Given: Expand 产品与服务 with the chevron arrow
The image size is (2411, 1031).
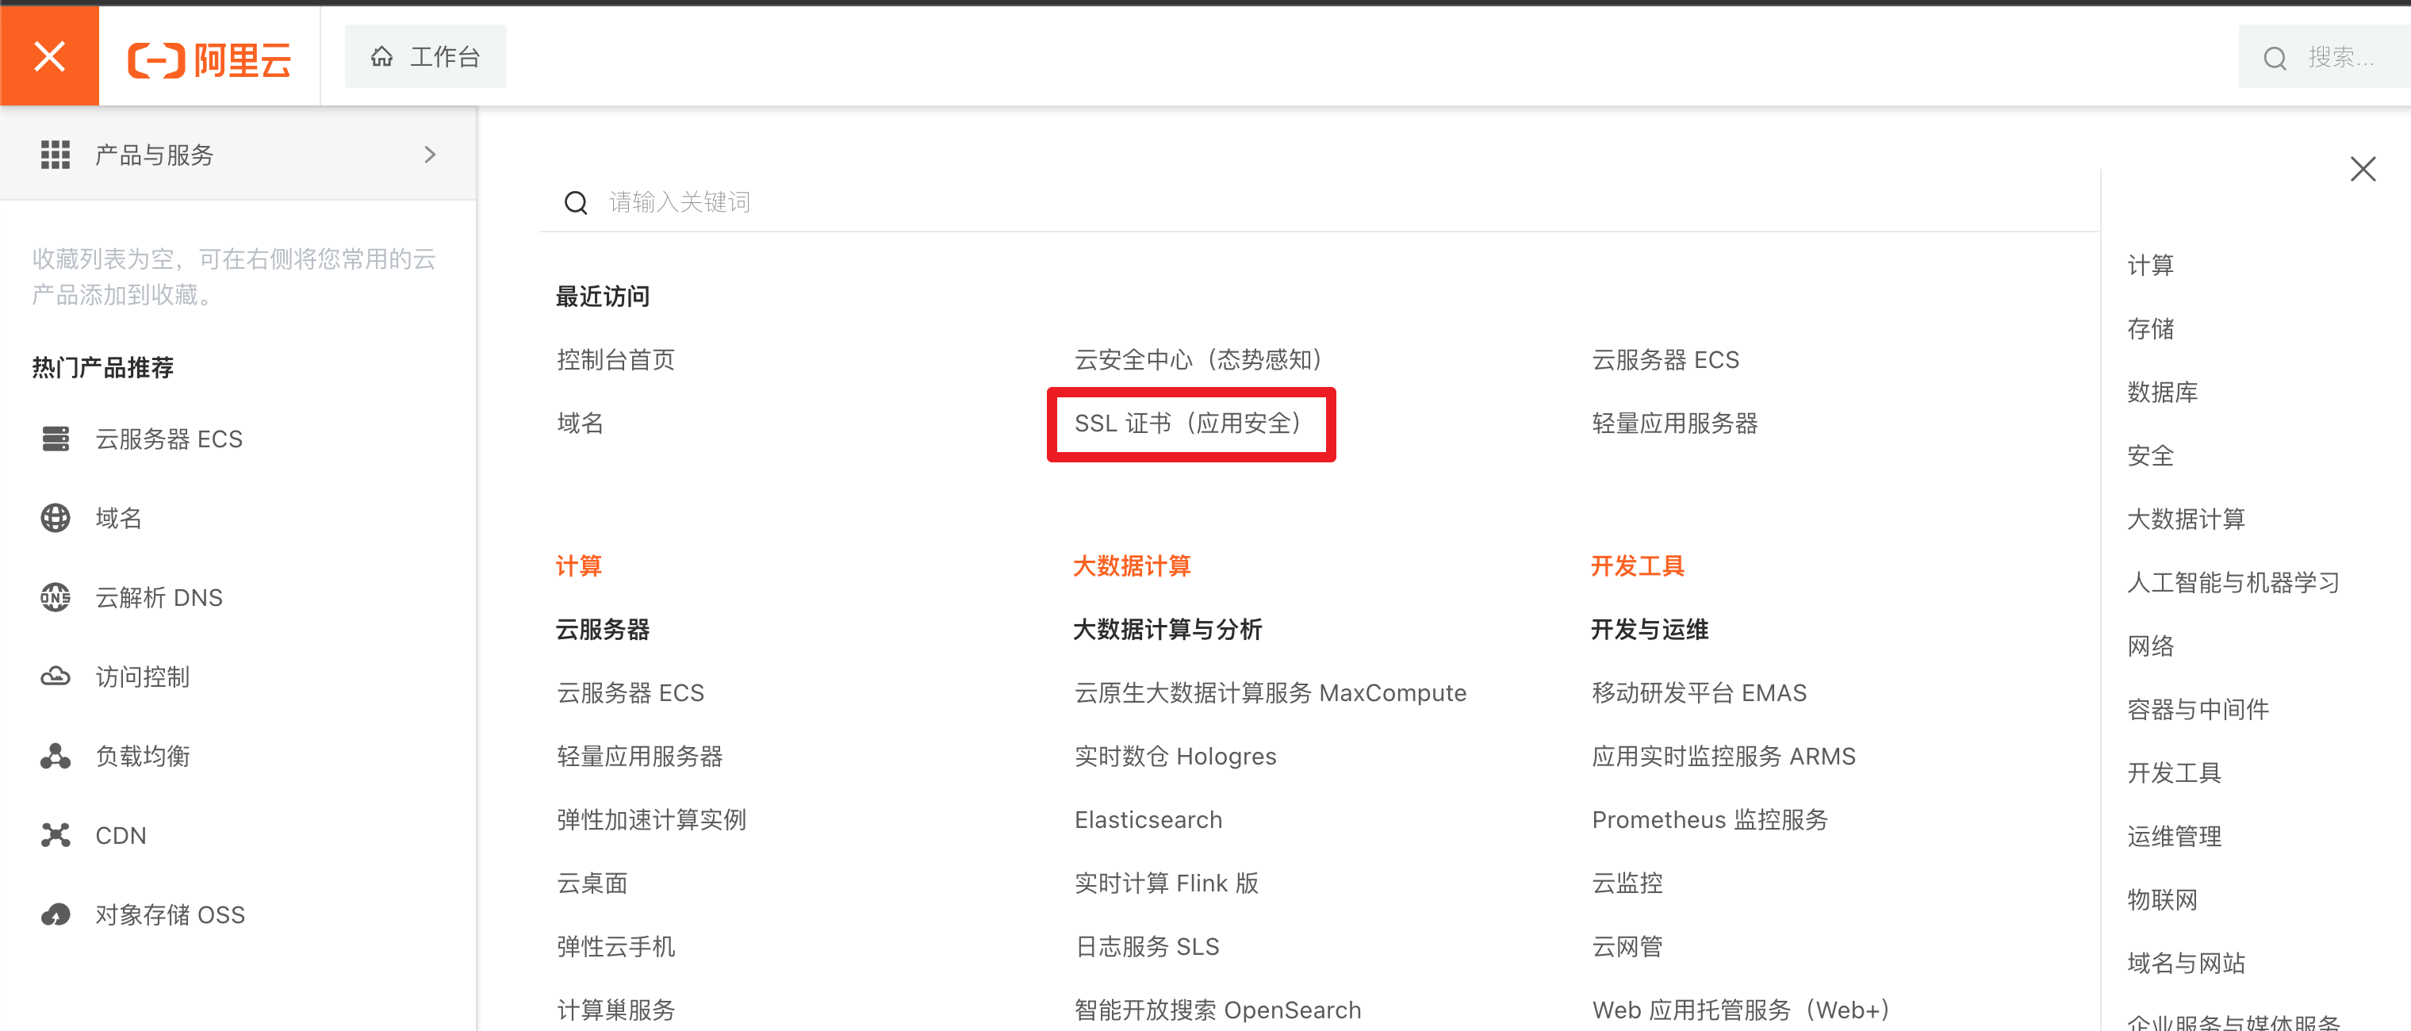Looking at the screenshot, I should click(x=430, y=155).
